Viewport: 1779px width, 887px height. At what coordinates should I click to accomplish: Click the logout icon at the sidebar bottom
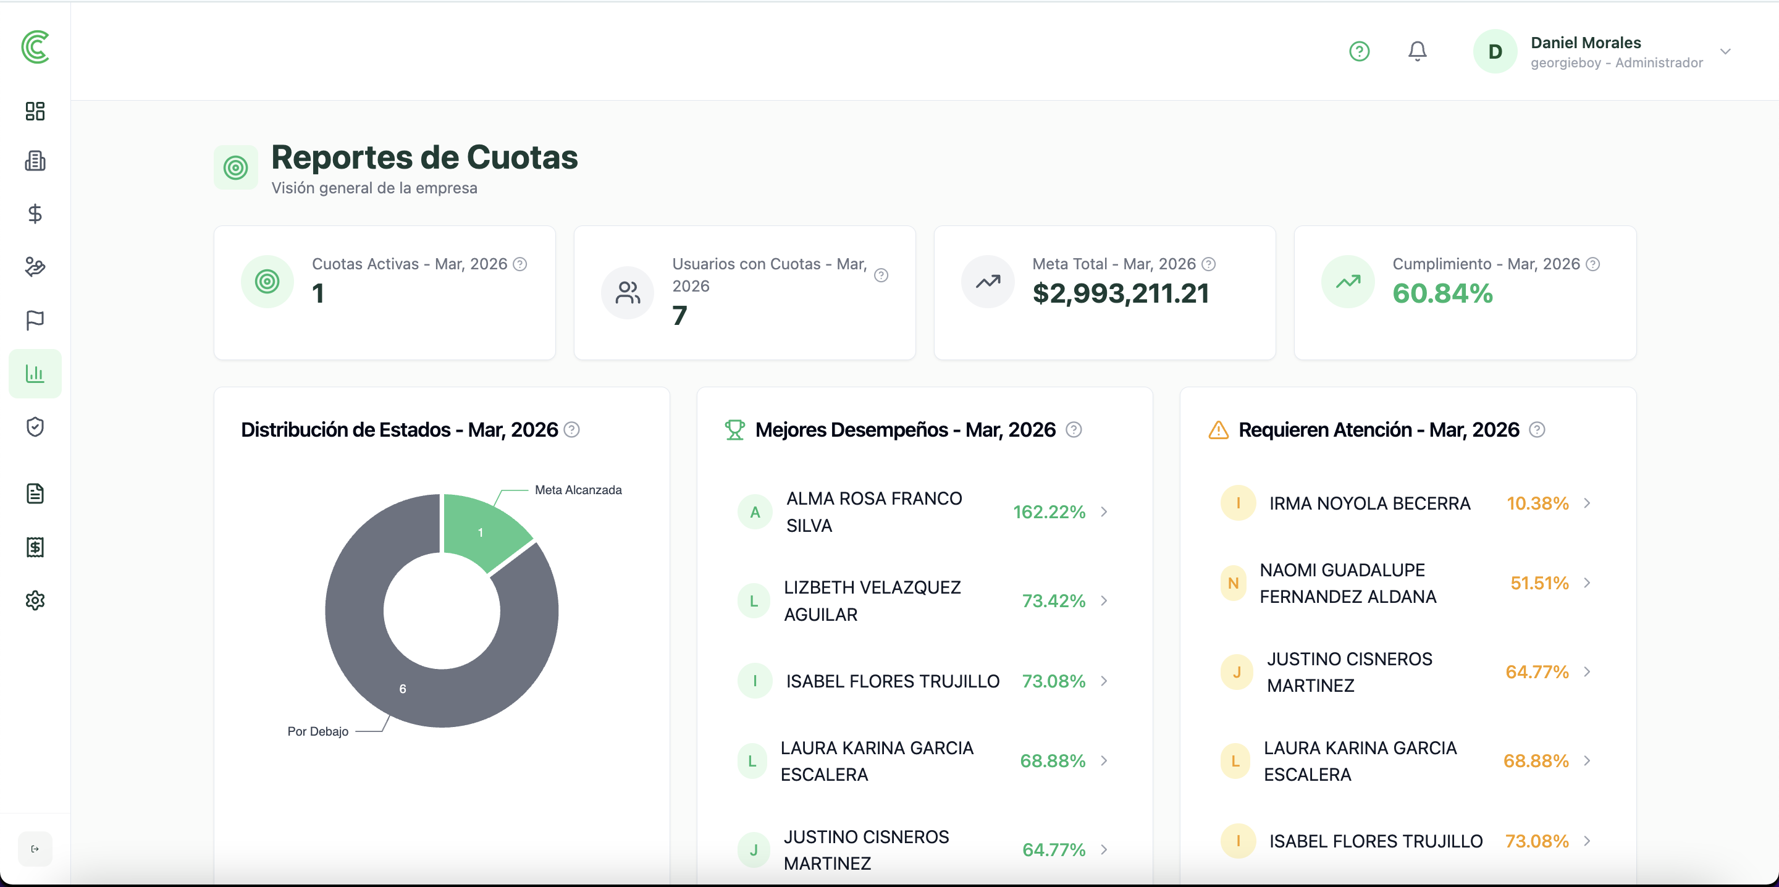pyautogui.click(x=35, y=848)
